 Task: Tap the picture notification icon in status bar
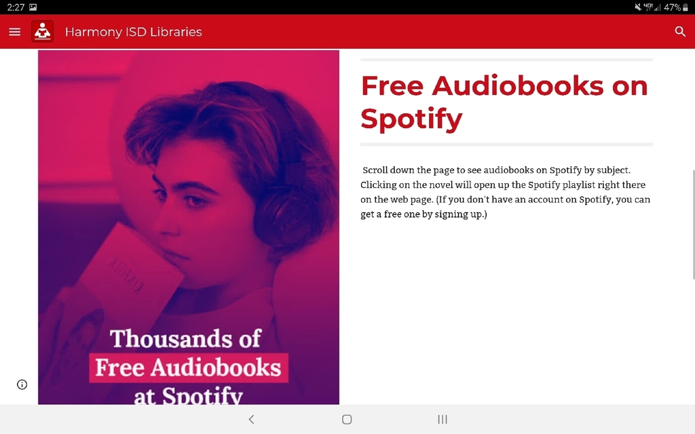[x=33, y=7]
